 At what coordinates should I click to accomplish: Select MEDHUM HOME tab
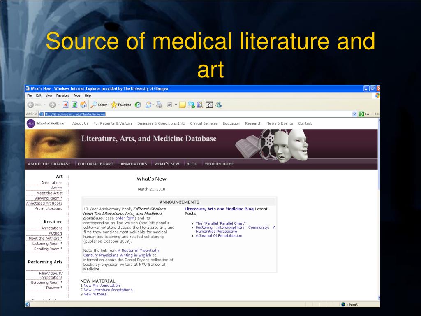(219, 164)
